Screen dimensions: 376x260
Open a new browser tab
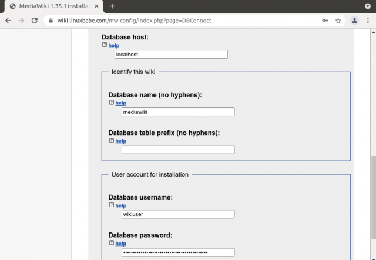112,6
